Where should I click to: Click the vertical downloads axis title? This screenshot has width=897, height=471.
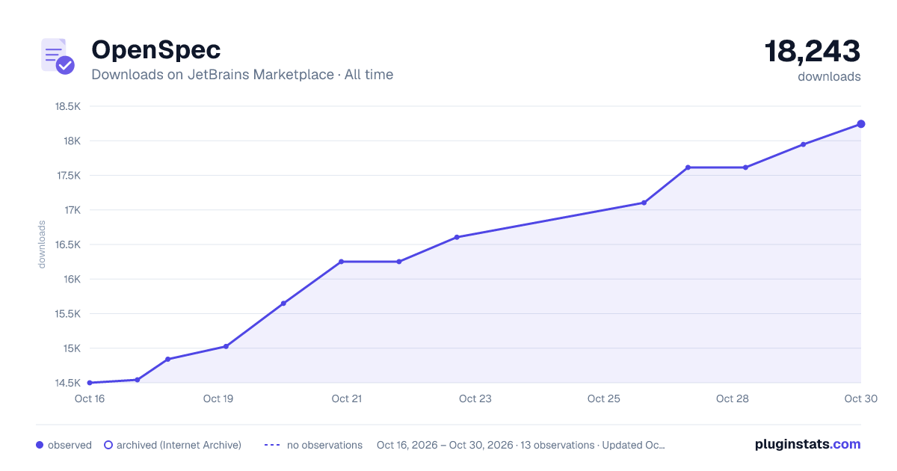(42, 244)
